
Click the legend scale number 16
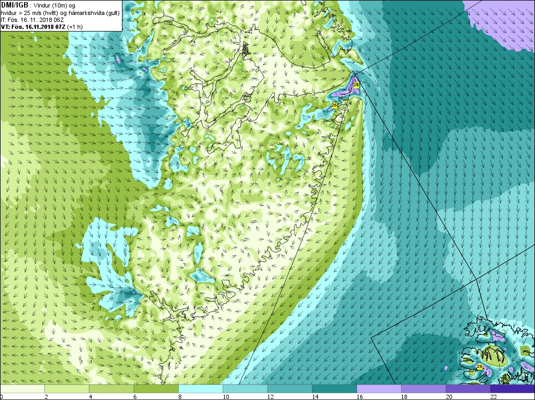pyautogui.click(x=360, y=397)
